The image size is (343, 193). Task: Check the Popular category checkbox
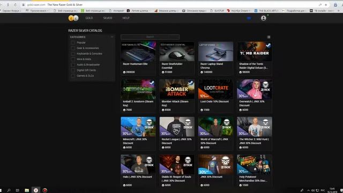[73, 43]
